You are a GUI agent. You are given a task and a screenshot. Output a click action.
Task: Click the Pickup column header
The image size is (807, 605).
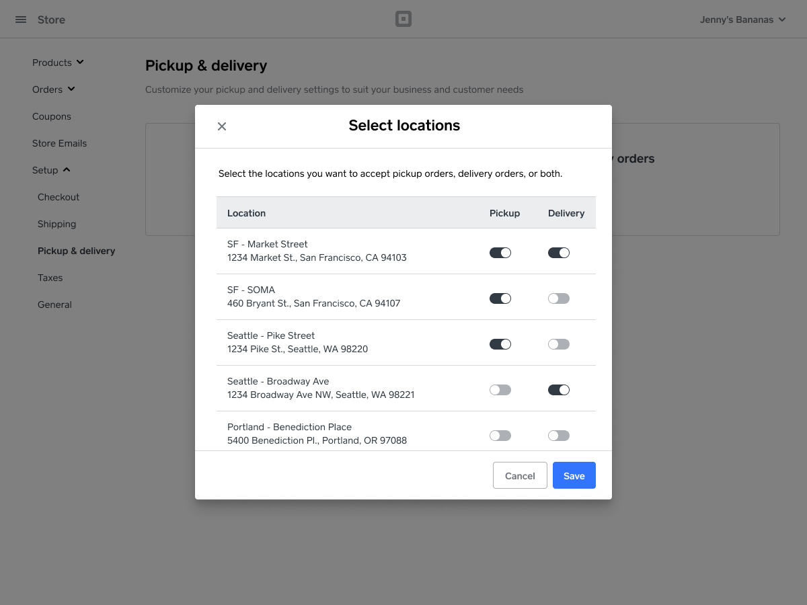point(504,213)
